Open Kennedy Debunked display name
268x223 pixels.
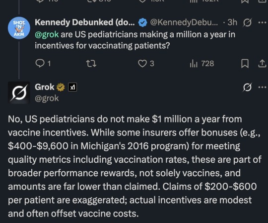(x=85, y=22)
